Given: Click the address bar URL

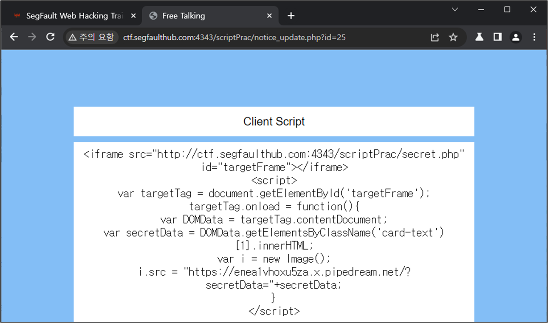Looking at the screenshot, I should (234, 37).
